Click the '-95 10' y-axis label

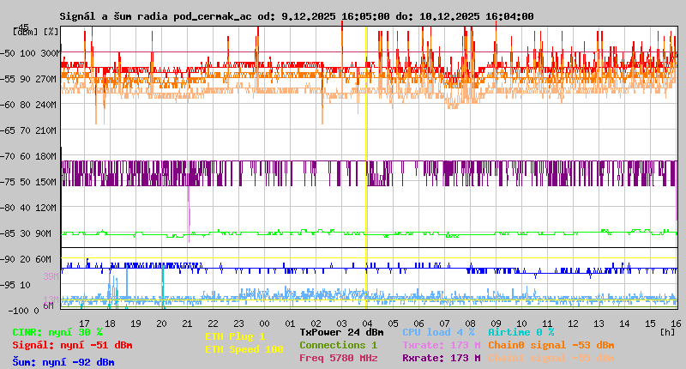point(15,285)
